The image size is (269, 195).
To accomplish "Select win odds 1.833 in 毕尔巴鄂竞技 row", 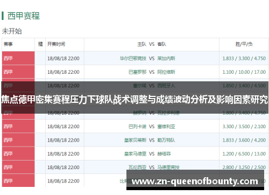I will [228, 58].
